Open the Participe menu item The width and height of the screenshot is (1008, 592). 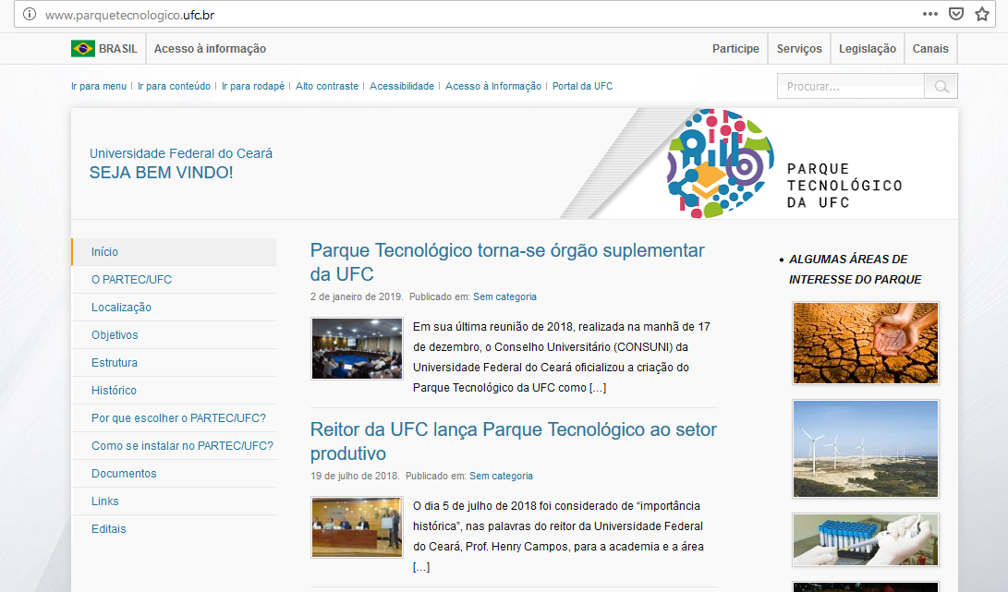pos(735,49)
